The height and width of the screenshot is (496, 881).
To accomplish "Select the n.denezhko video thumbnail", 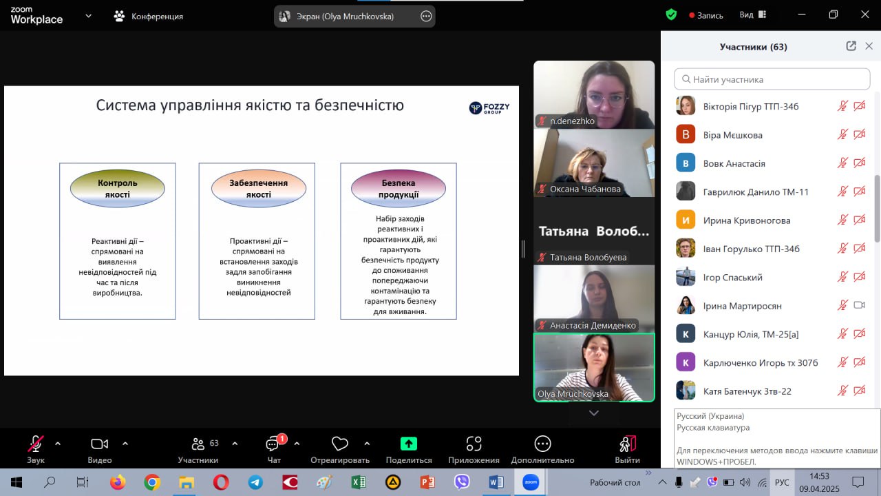I will [x=594, y=94].
